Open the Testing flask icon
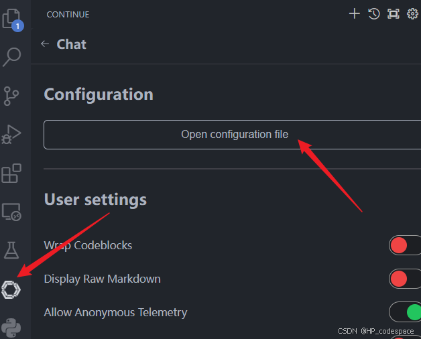Viewport: 421px width, 339px height. (12, 250)
